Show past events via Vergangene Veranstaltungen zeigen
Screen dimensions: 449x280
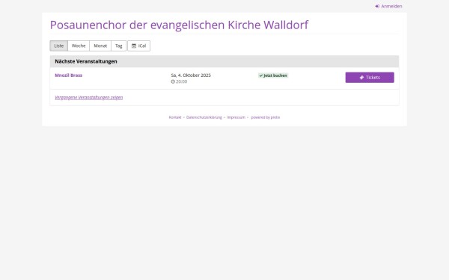(x=89, y=97)
